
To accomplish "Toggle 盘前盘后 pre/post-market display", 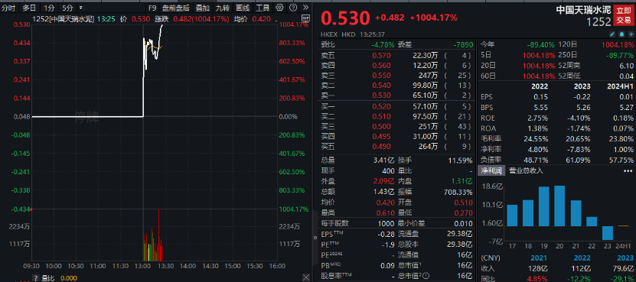I will point(175,8).
